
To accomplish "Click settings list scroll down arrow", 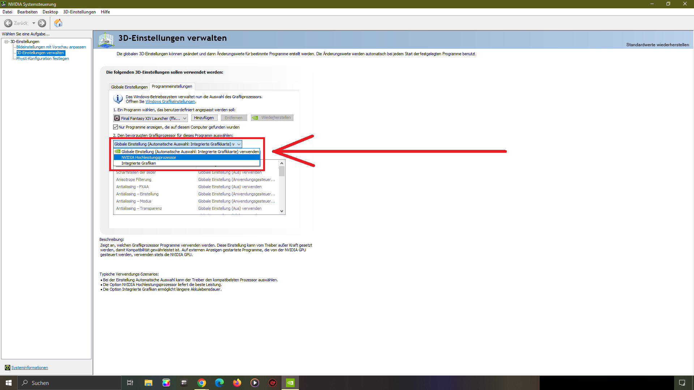I will [282, 211].
